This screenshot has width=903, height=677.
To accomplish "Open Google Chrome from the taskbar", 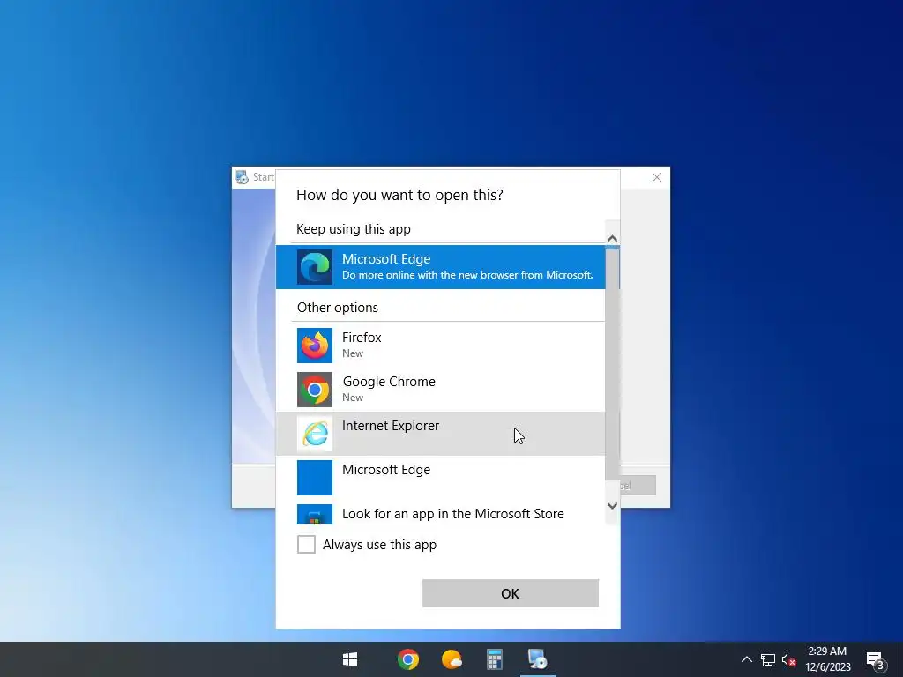I will [x=408, y=659].
